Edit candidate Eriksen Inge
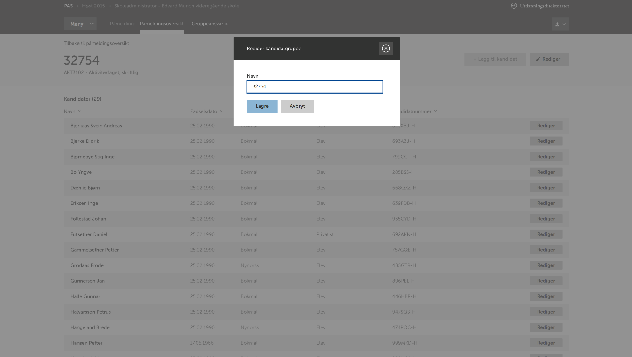Image resolution: width=632 pixels, height=357 pixels. [546, 203]
